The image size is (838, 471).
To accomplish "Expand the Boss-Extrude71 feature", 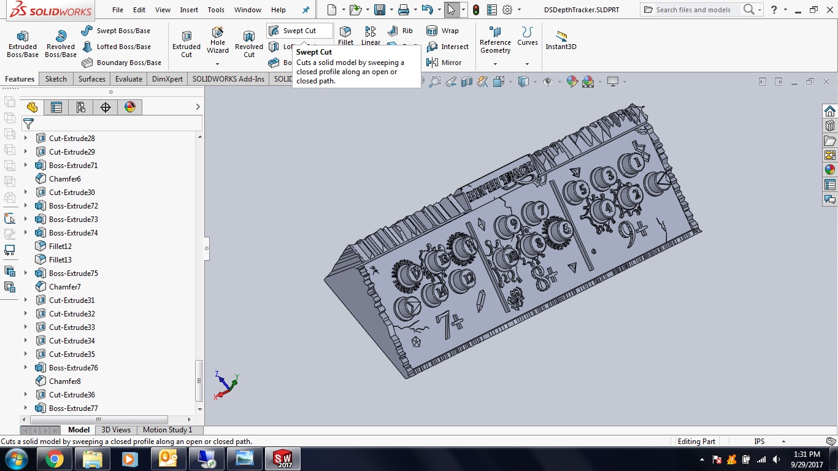I will point(26,166).
